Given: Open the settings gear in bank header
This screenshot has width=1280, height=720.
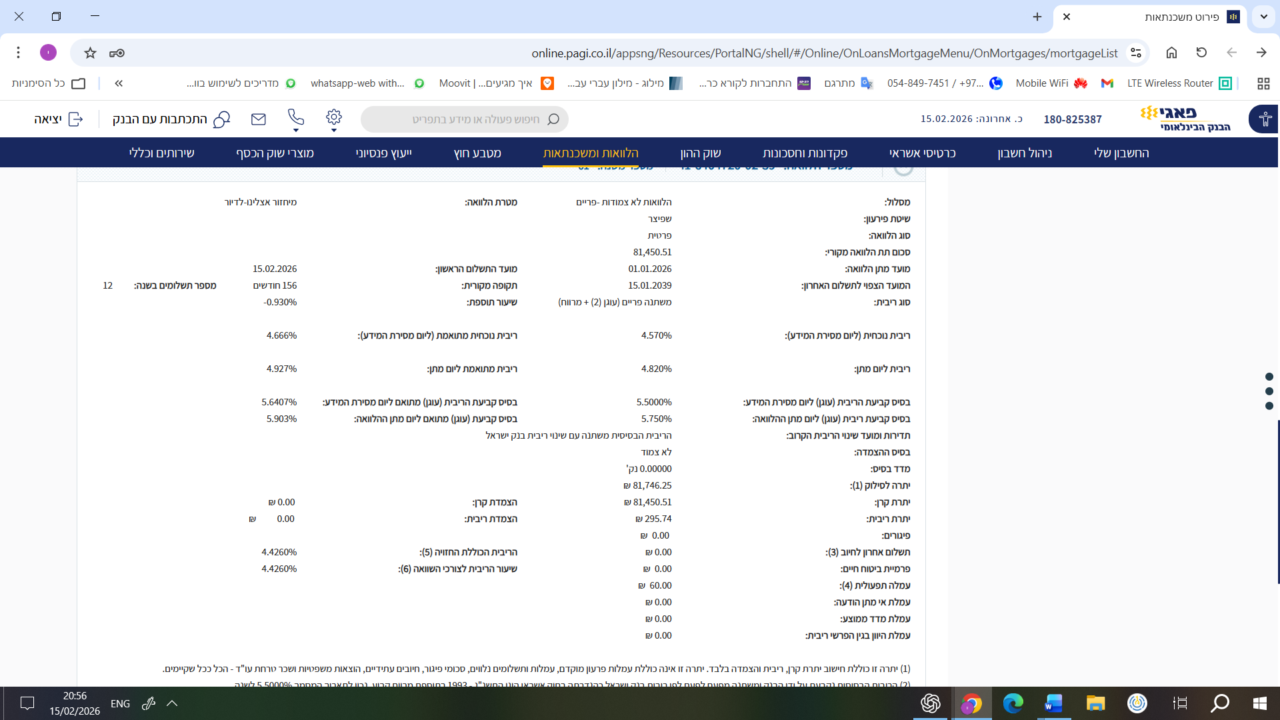Looking at the screenshot, I should [x=333, y=118].
